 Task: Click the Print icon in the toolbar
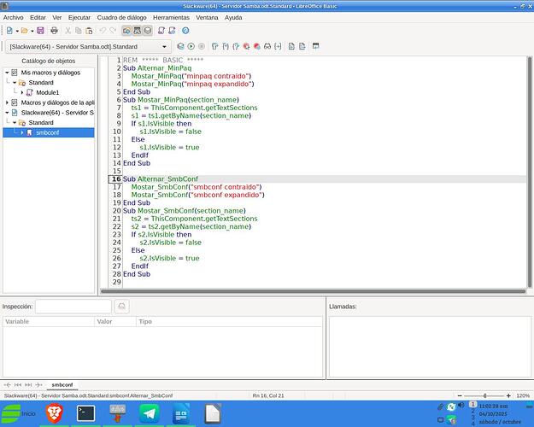click(x=54, y=31)
